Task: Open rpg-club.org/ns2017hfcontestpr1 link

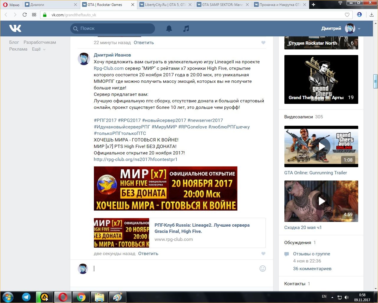Action: [x=136, y=159]
